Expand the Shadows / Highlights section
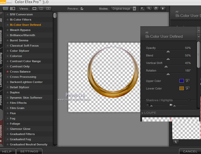 189,100
